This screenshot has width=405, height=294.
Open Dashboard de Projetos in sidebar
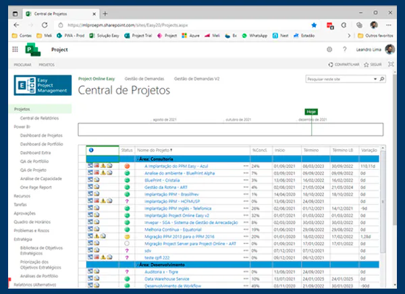click(x=41, y=136)
